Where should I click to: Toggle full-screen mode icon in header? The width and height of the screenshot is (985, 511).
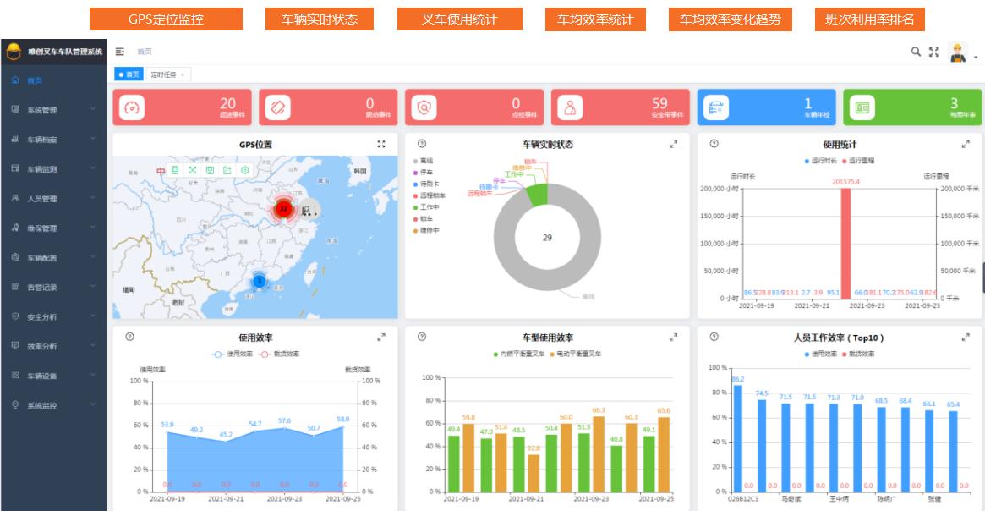[x=934, y=52]
